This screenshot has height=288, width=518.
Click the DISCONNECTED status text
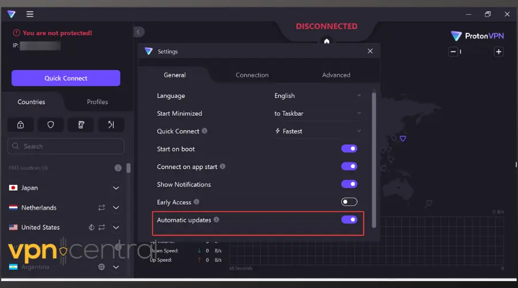(326, 26)
